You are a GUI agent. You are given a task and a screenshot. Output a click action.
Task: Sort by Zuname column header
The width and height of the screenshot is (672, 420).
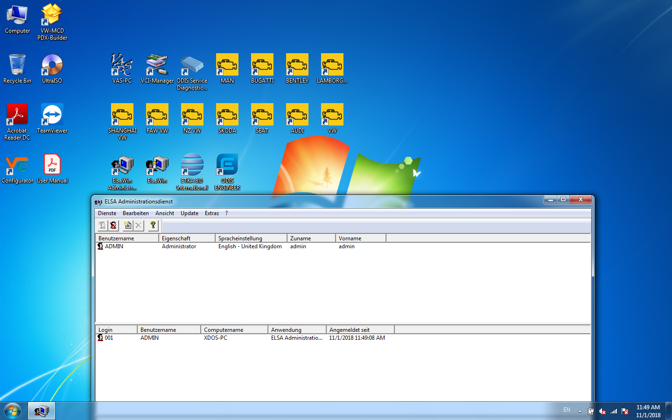click(311, 238)
